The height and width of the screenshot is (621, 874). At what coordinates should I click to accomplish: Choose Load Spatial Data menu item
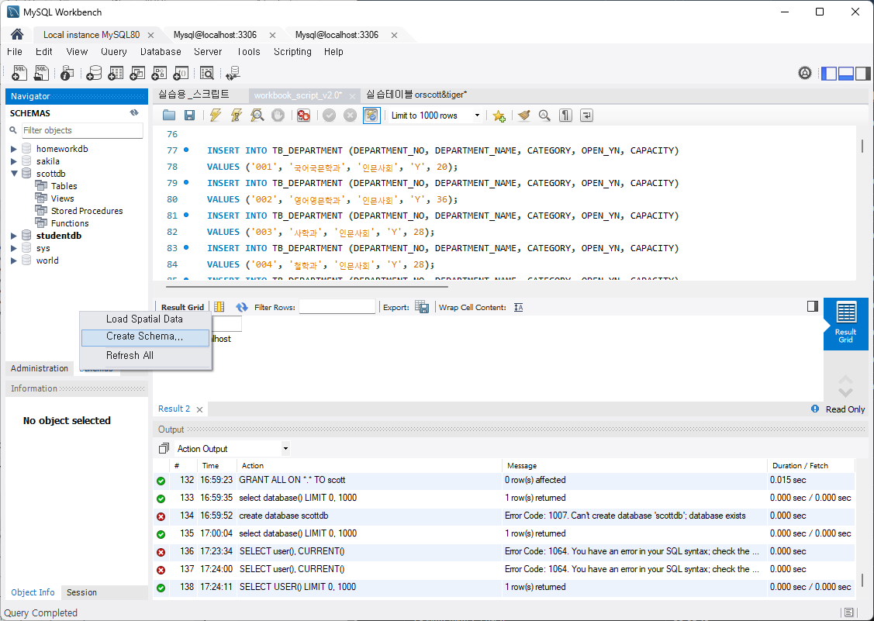pos(145,319)
